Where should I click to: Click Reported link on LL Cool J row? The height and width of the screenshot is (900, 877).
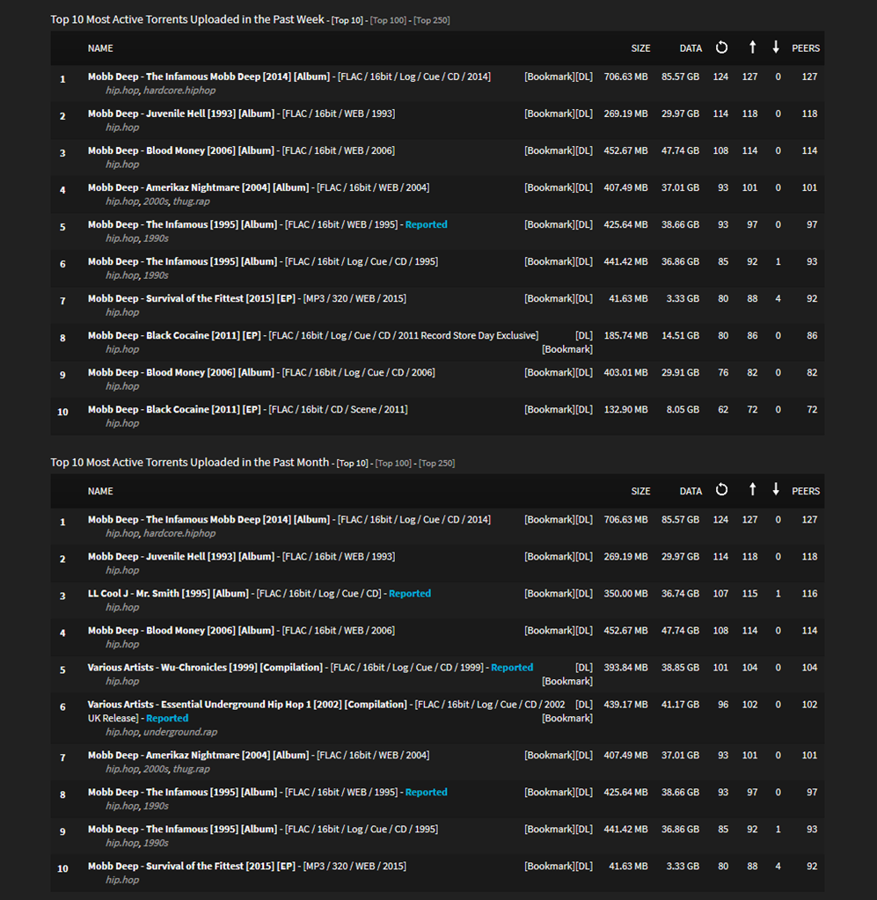click(x=410, y=594)
